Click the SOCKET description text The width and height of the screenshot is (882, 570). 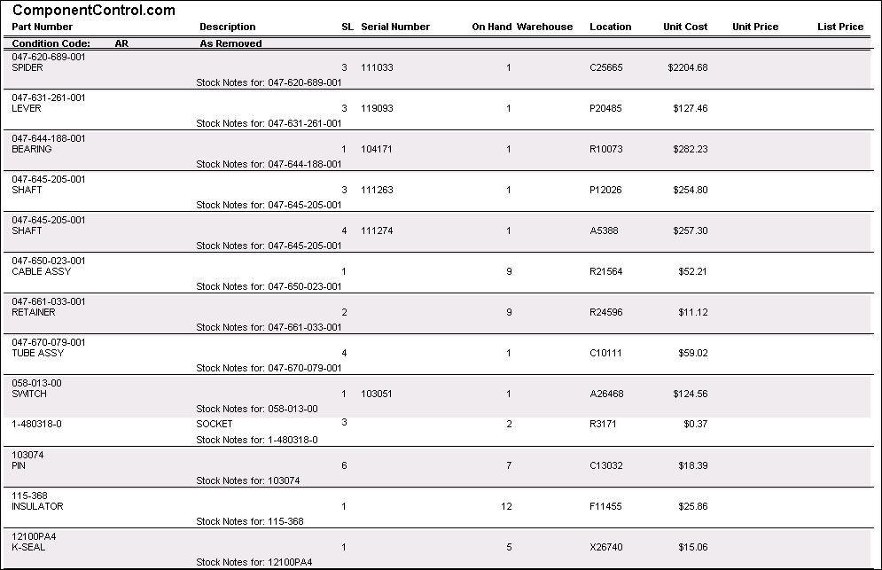pyautogui.click(x=215, y=424)
